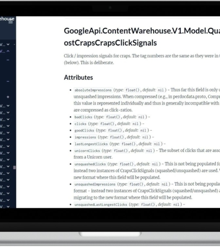This screenshot has width=220, height=248.
Task: Select the goodClicks attribute name
Action: pos(84,131)
